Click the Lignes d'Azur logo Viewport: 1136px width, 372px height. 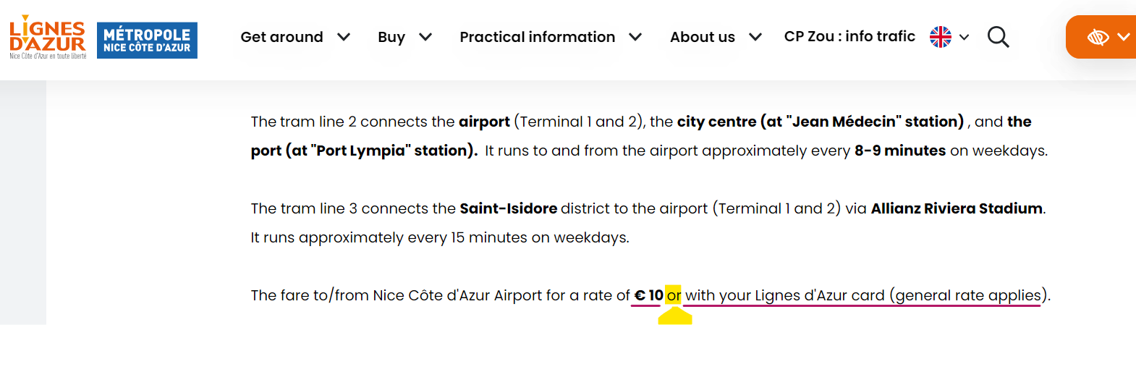click(x=48, y=38)
